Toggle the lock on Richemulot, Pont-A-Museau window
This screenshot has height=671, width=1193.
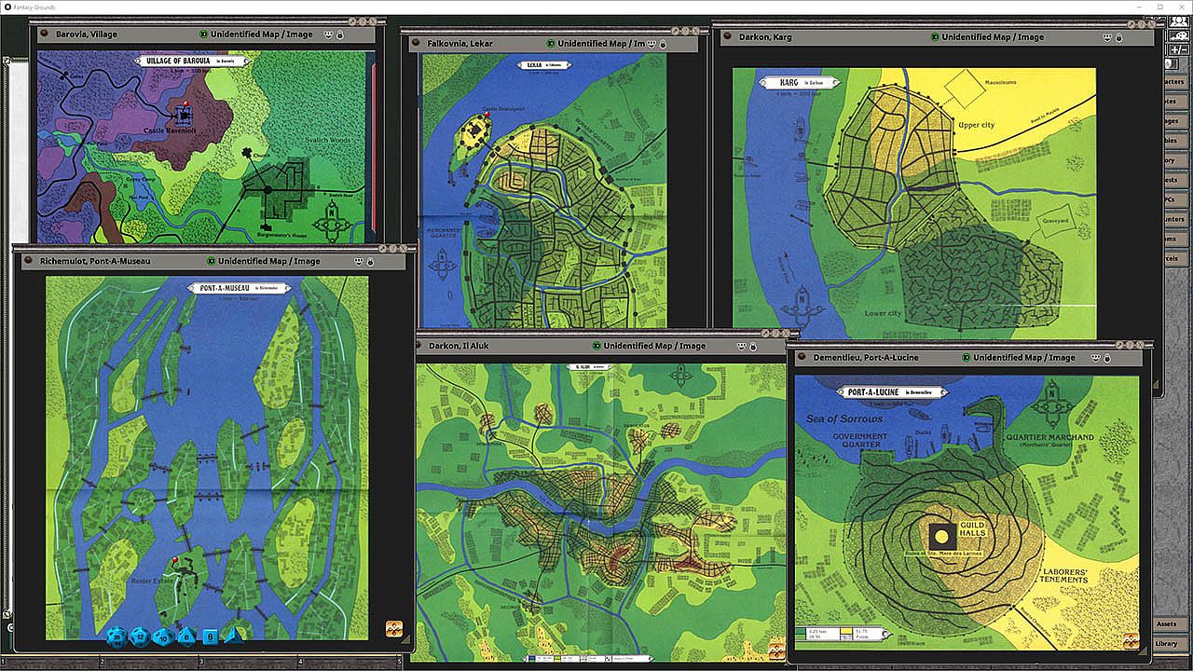pos(370,262)
